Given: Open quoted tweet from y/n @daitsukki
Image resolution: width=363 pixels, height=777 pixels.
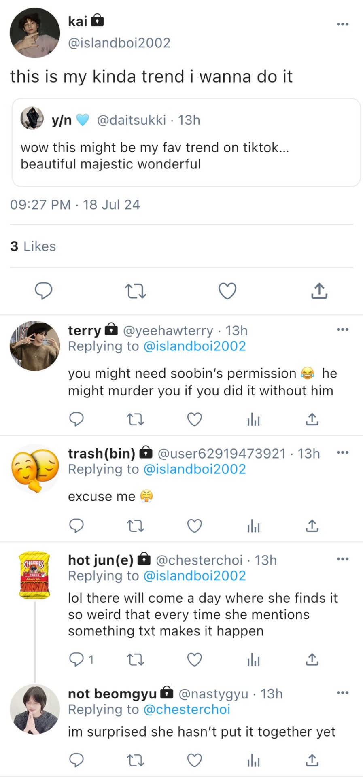Looking at the screenshot, I should pos(186,142).
